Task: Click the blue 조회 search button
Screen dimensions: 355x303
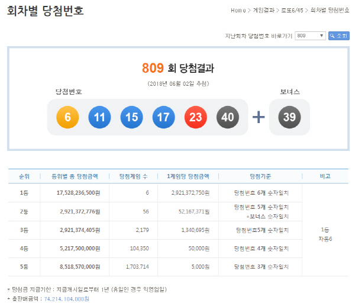Action: [338, 36]
